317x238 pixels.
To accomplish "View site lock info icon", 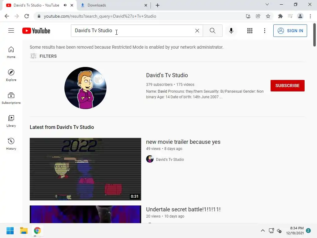I will click(x=39, y=16).
